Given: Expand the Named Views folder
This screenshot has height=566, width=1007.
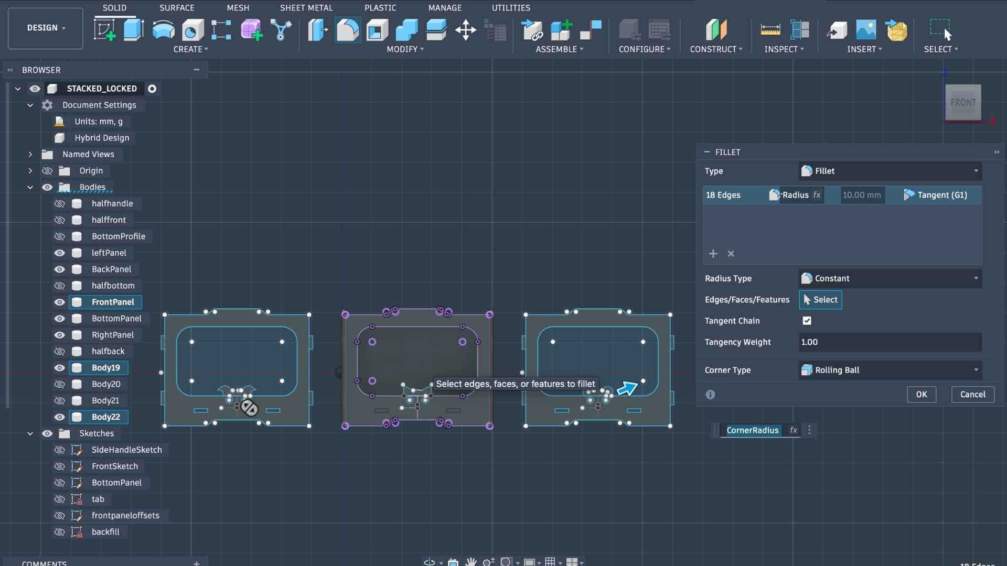Looking at the screenshot, I should click(x=30, y=154).
